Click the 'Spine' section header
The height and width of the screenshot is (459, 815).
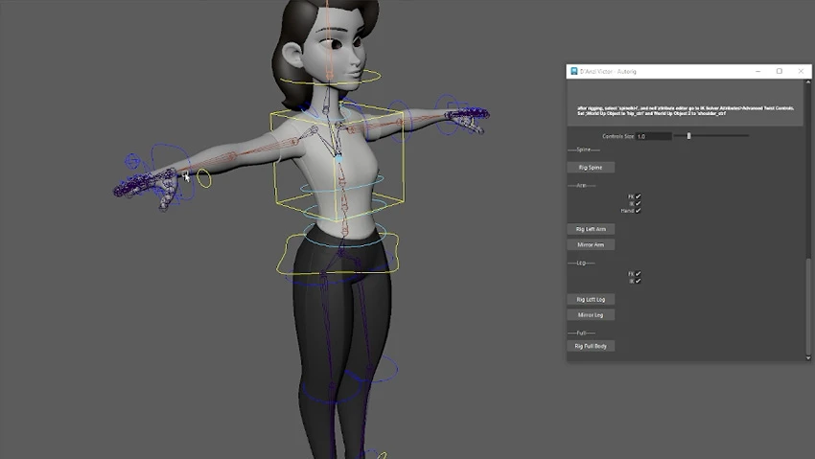click(x=583, y=149)
